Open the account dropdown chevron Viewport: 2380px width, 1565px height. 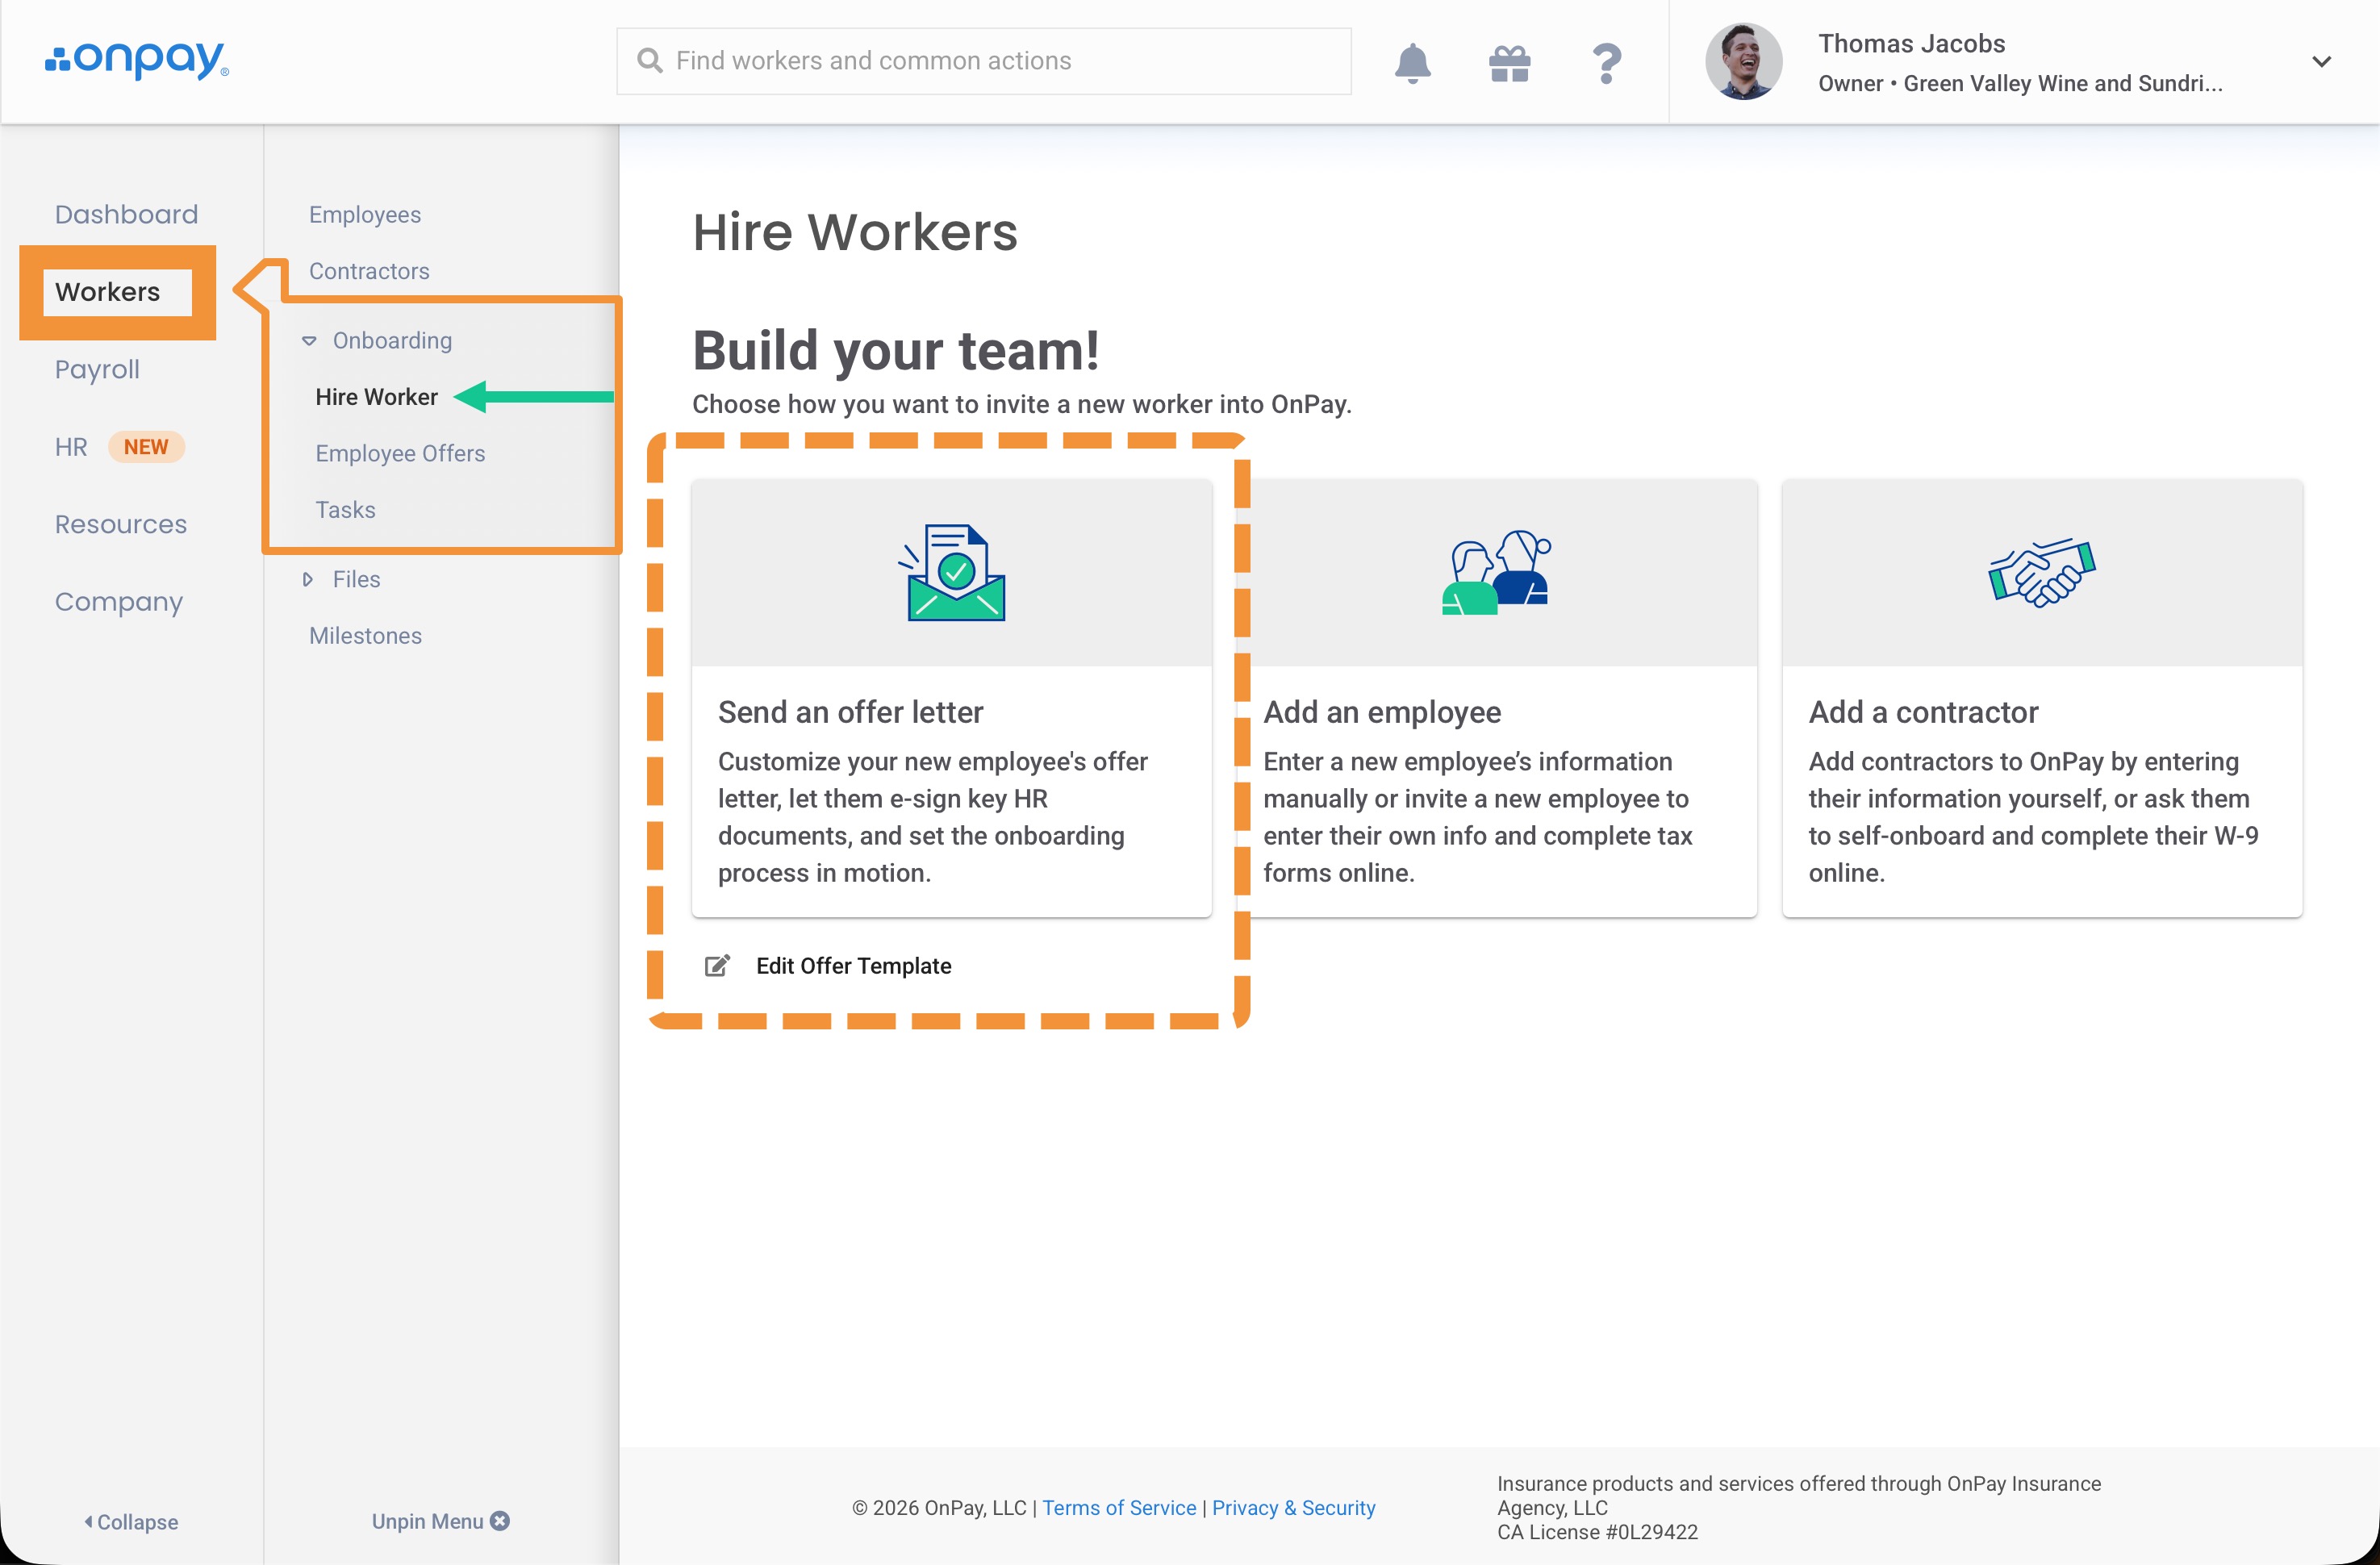click(2321, 62)
